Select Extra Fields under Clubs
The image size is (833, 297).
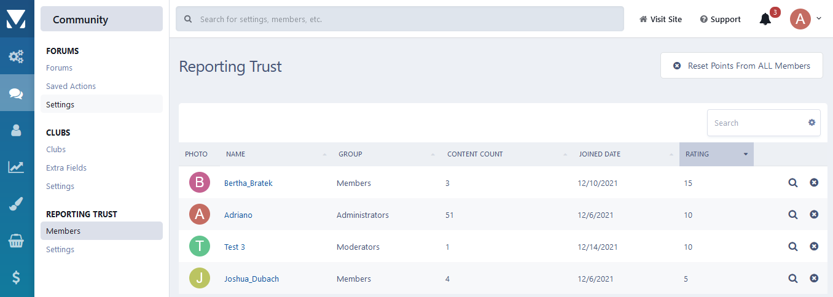point(66,168)
